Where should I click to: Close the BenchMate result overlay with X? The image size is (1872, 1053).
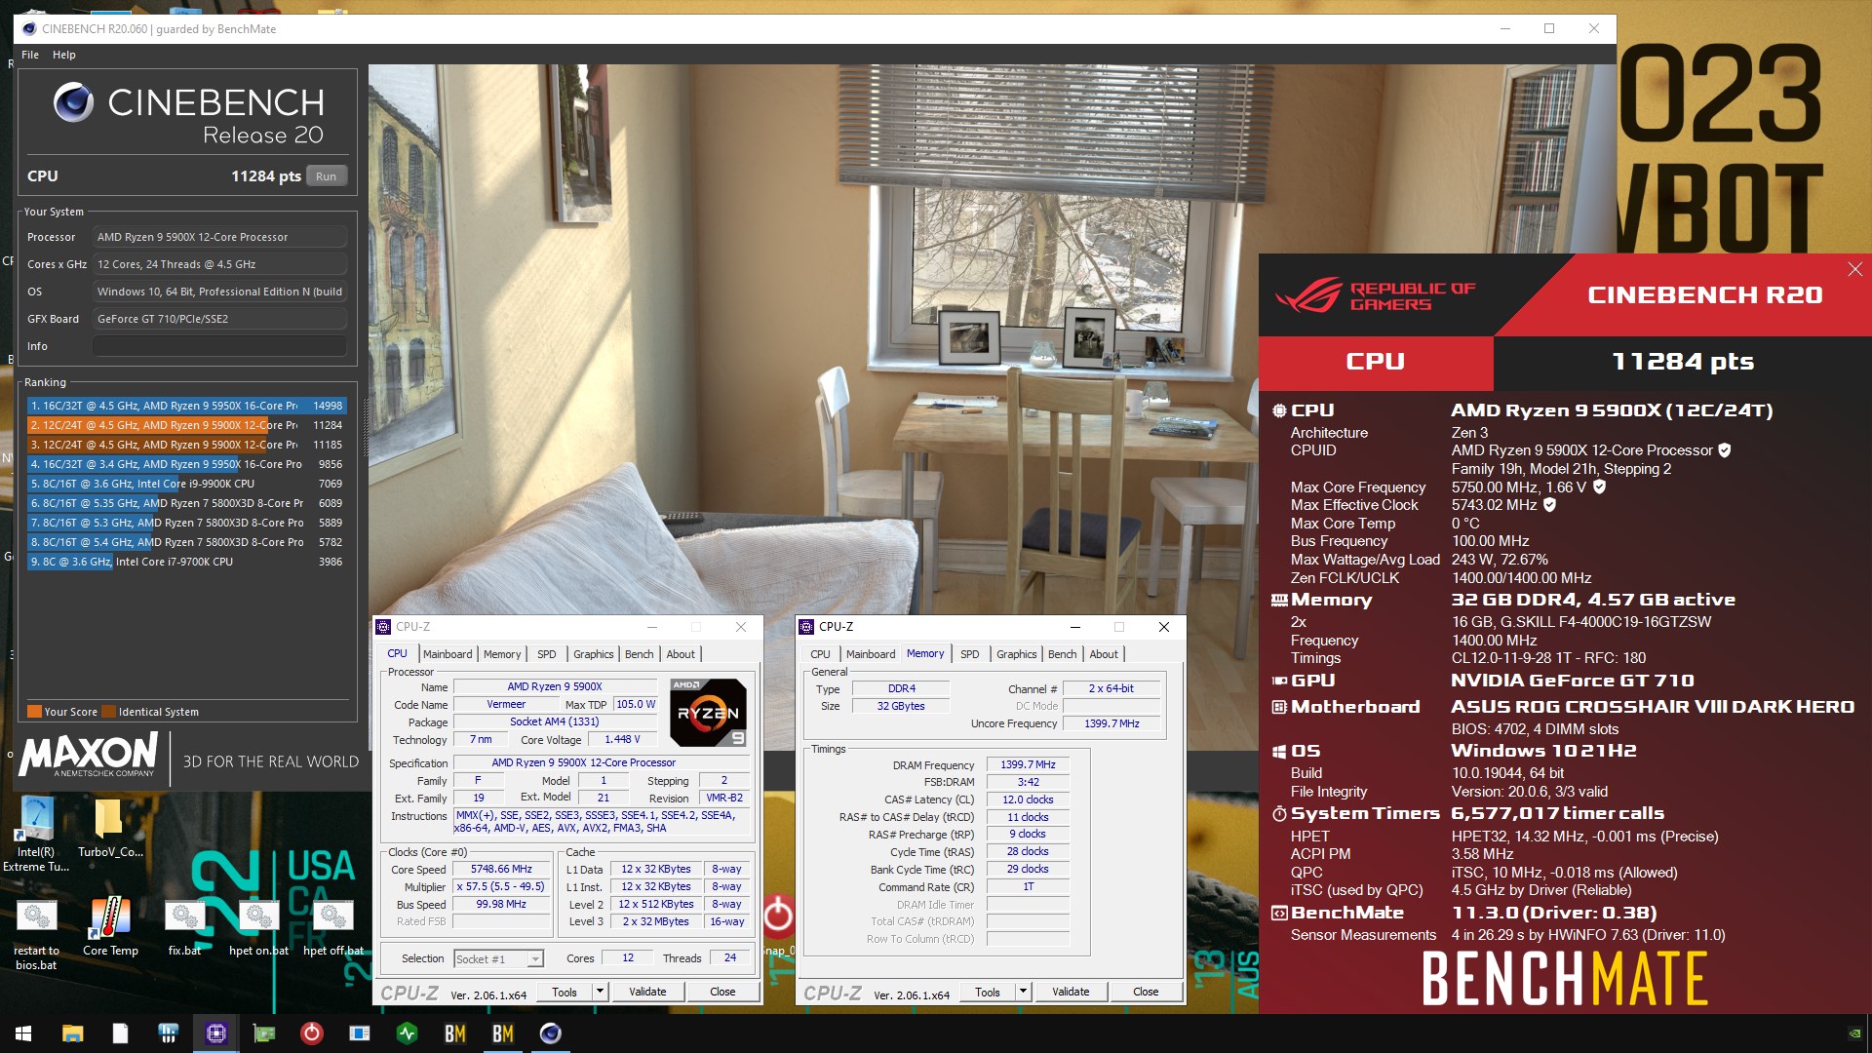[1854, 269]
